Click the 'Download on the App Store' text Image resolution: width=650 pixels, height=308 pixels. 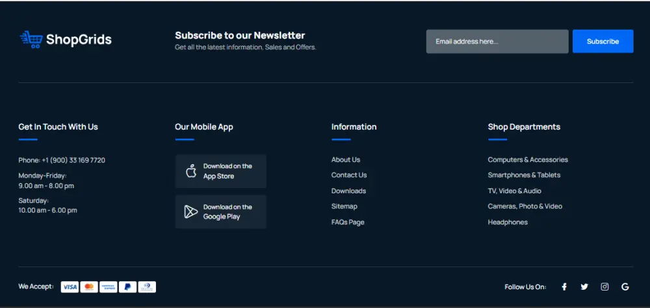point(227,171)
